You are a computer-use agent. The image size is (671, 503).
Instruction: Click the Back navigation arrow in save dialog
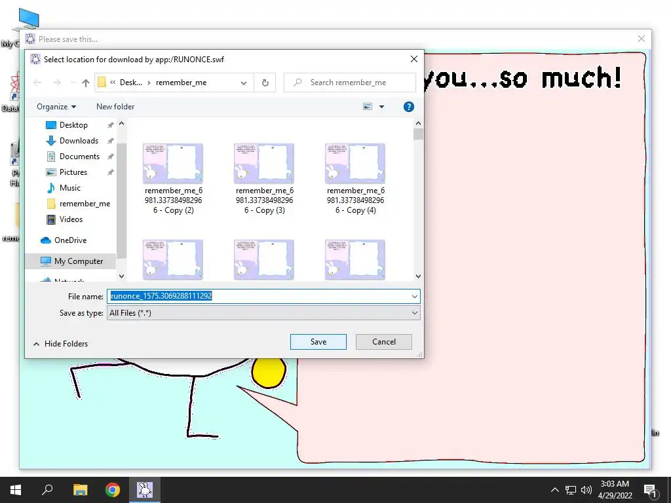point(37,83)
